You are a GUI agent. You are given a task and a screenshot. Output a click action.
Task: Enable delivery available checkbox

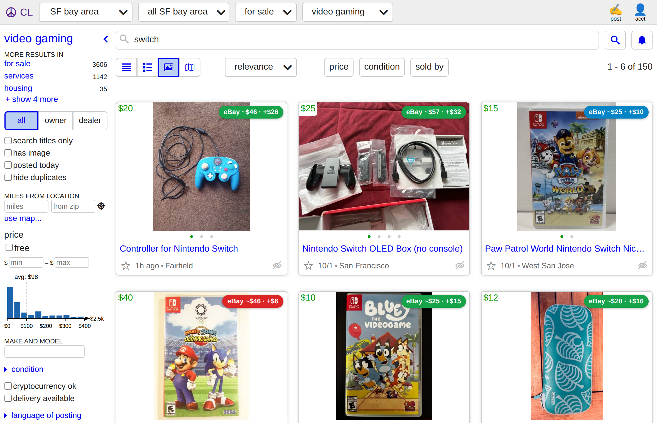coord(8,398)
